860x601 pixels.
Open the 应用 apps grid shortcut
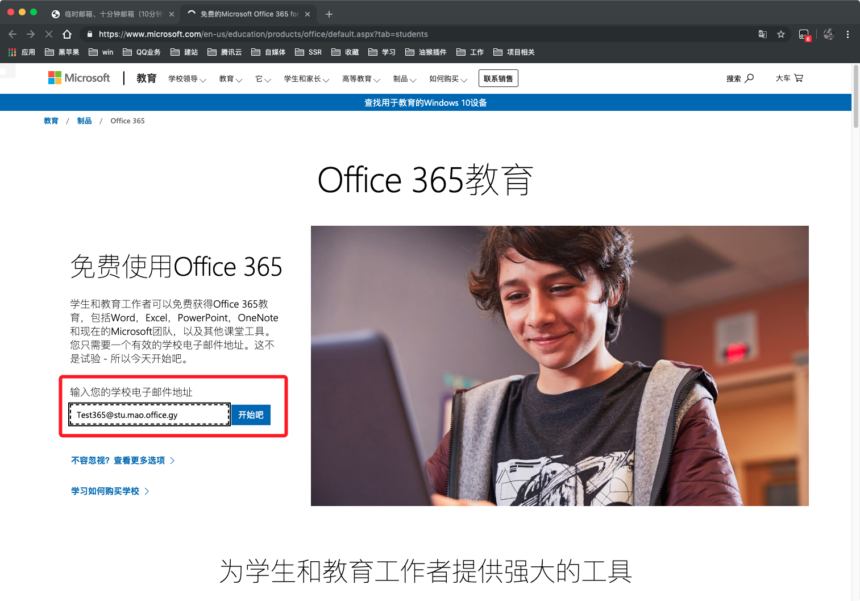pos(22,52)
